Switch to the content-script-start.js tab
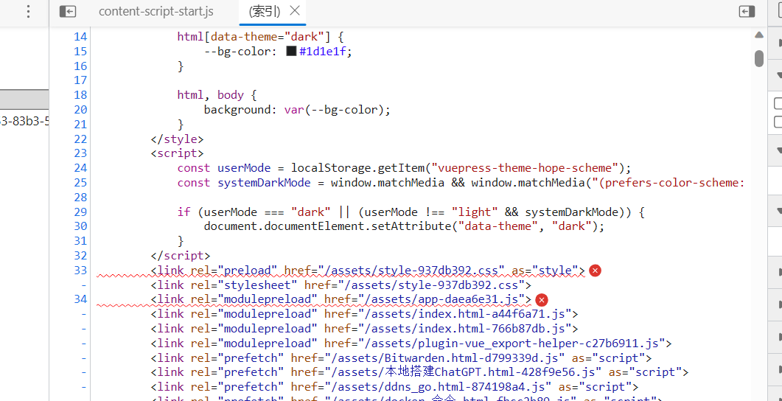The image size is (782, 401). pyautogui.click(x=156, y=12)
